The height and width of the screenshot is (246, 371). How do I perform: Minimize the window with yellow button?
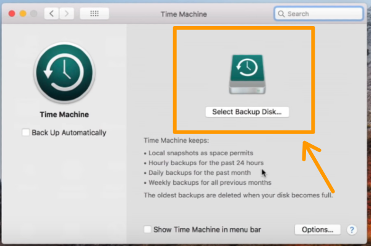coord(23,14)
